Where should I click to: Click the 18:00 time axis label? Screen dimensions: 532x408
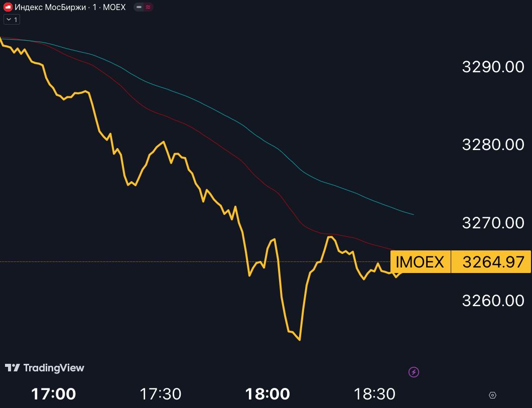268,394
